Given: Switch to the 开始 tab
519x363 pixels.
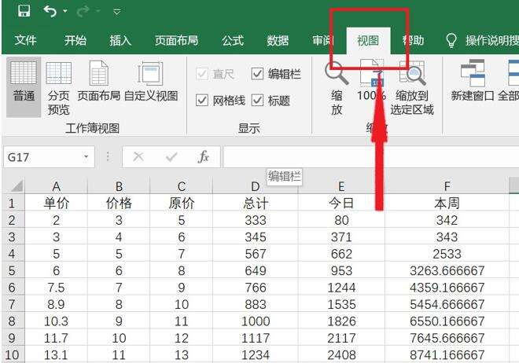Looking at the screenshot, I should click(75, 40).
